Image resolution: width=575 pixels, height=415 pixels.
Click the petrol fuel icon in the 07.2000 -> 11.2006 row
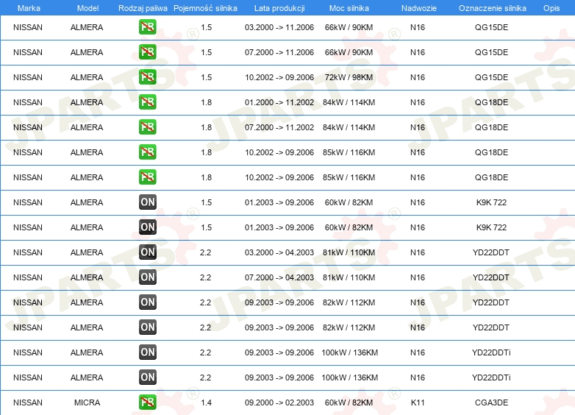tap(147, 52)
